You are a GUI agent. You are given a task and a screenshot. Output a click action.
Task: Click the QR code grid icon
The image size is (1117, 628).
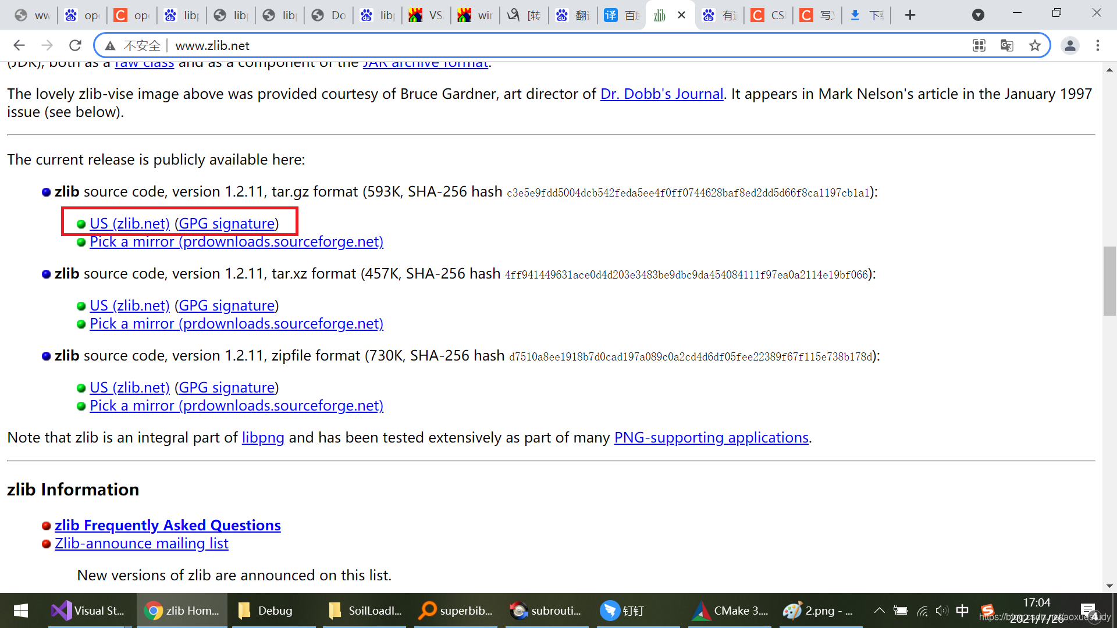[x=979, y=45]
